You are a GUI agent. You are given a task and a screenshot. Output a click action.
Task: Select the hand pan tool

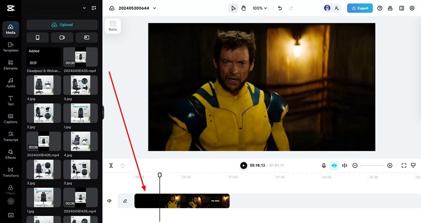point(243,8)
